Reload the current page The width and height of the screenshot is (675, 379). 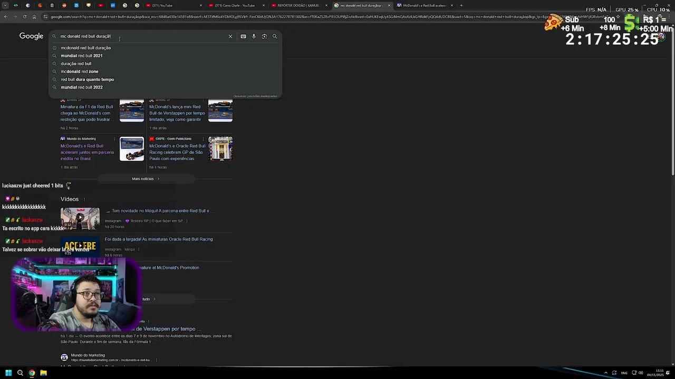[x=24, y=17]
